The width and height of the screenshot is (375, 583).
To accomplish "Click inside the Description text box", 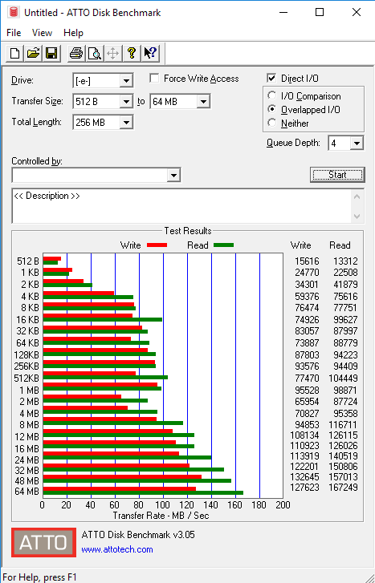I will coord(181,206).
